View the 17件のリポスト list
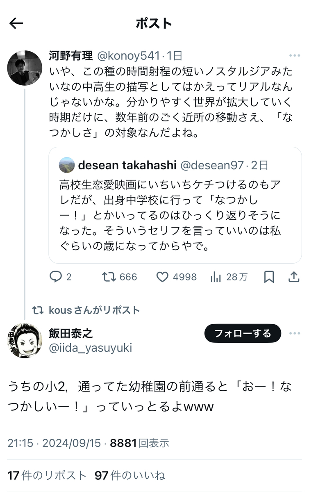This screenshot has width=309, height=492. pyautogui.click(x=47, y=475)
